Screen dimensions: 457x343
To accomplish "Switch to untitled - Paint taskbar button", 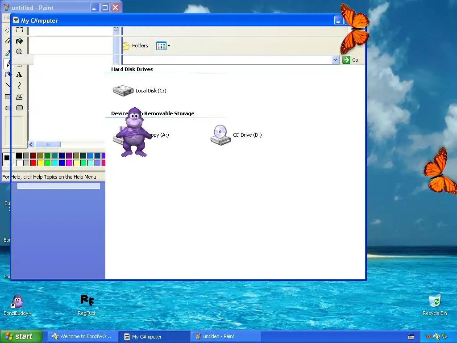I will tap(226, 336).
